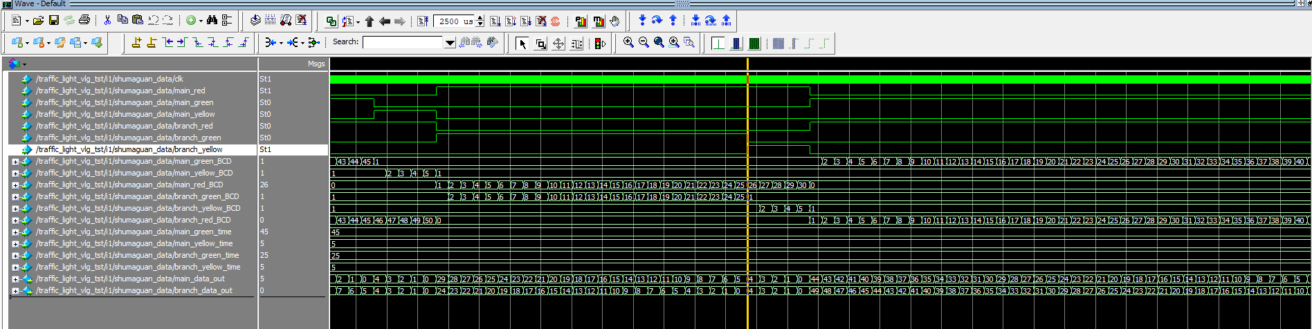Click the Step Out up arrow icon

coord(673,21)
